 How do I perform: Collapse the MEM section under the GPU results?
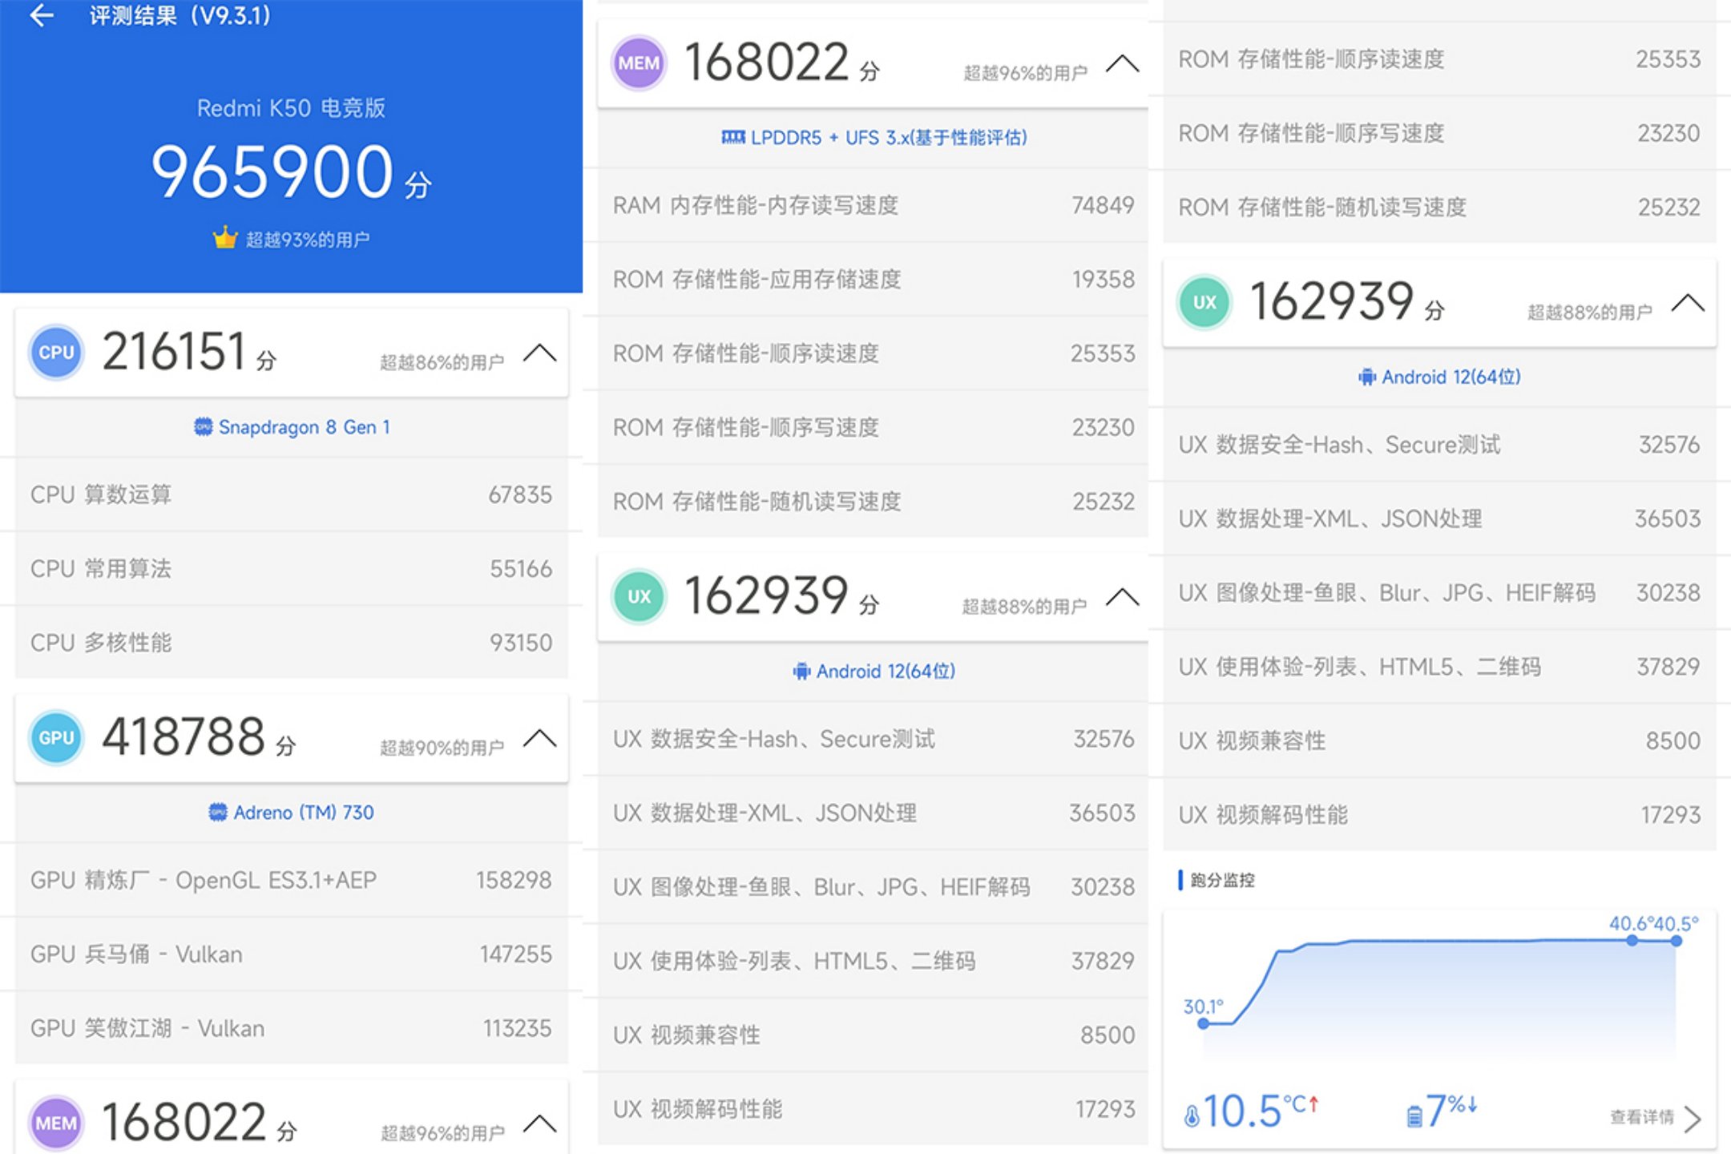[539, 1123]
